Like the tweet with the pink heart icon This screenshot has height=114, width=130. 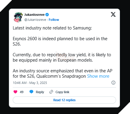click(x=15, y=92)
